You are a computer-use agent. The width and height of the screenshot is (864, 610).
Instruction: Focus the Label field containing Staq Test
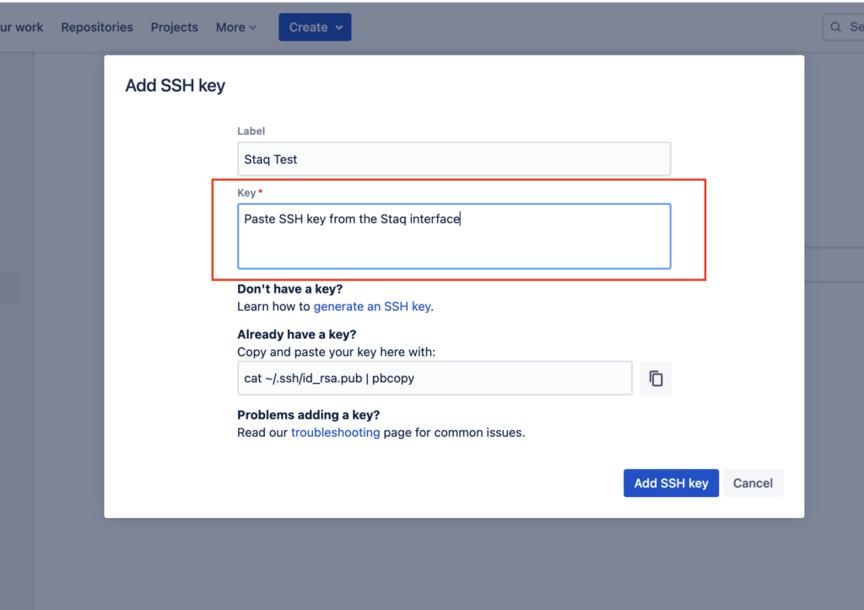tap(454, 159)
